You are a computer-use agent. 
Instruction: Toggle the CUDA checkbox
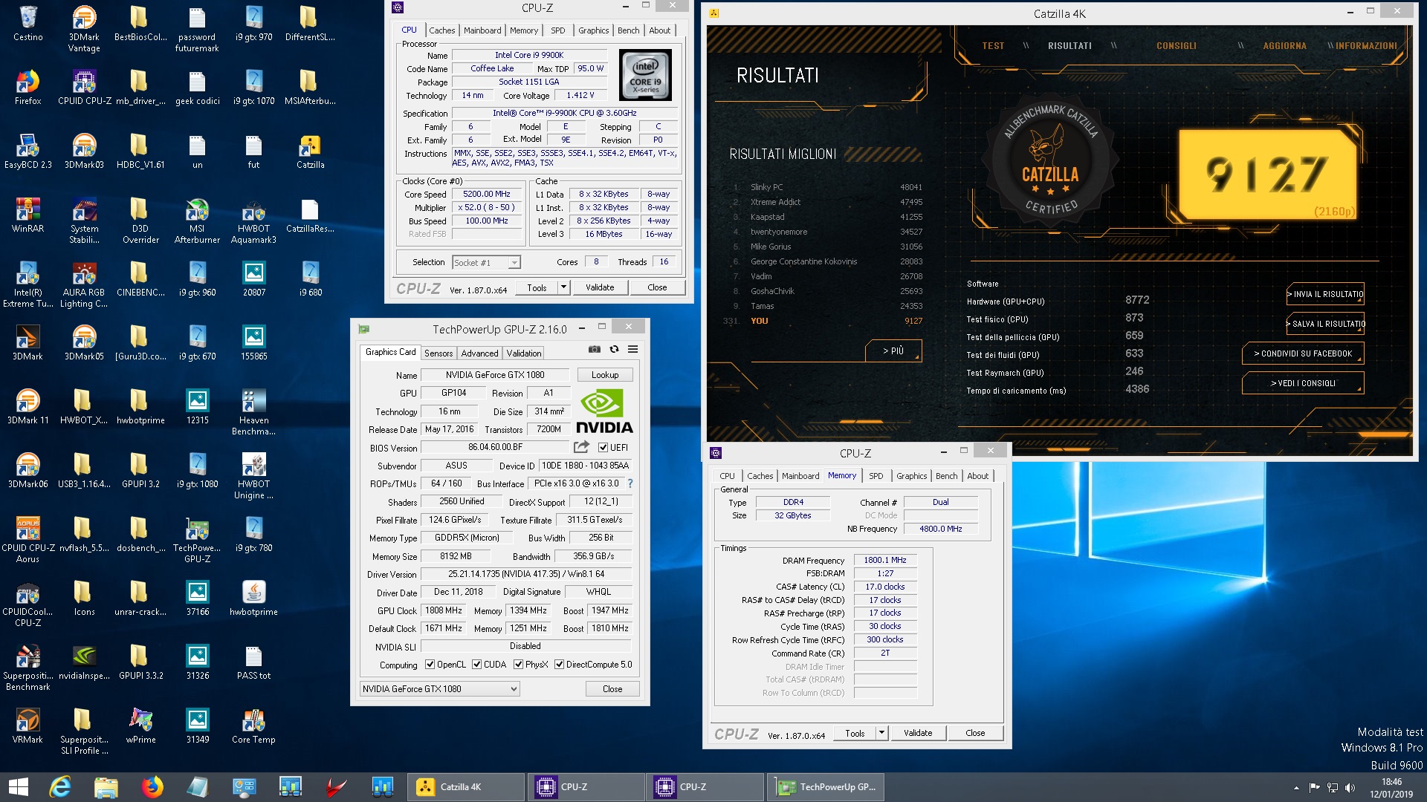(x=476, y=665)
